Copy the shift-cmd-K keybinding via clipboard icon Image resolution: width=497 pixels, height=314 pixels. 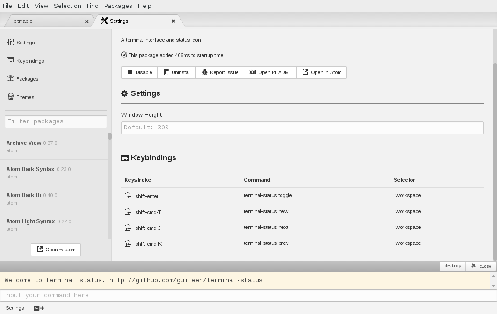pos(128,244)
